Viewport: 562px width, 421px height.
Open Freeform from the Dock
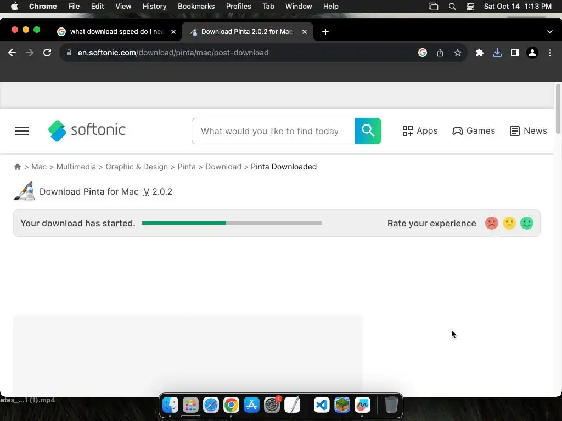(362, 405)
